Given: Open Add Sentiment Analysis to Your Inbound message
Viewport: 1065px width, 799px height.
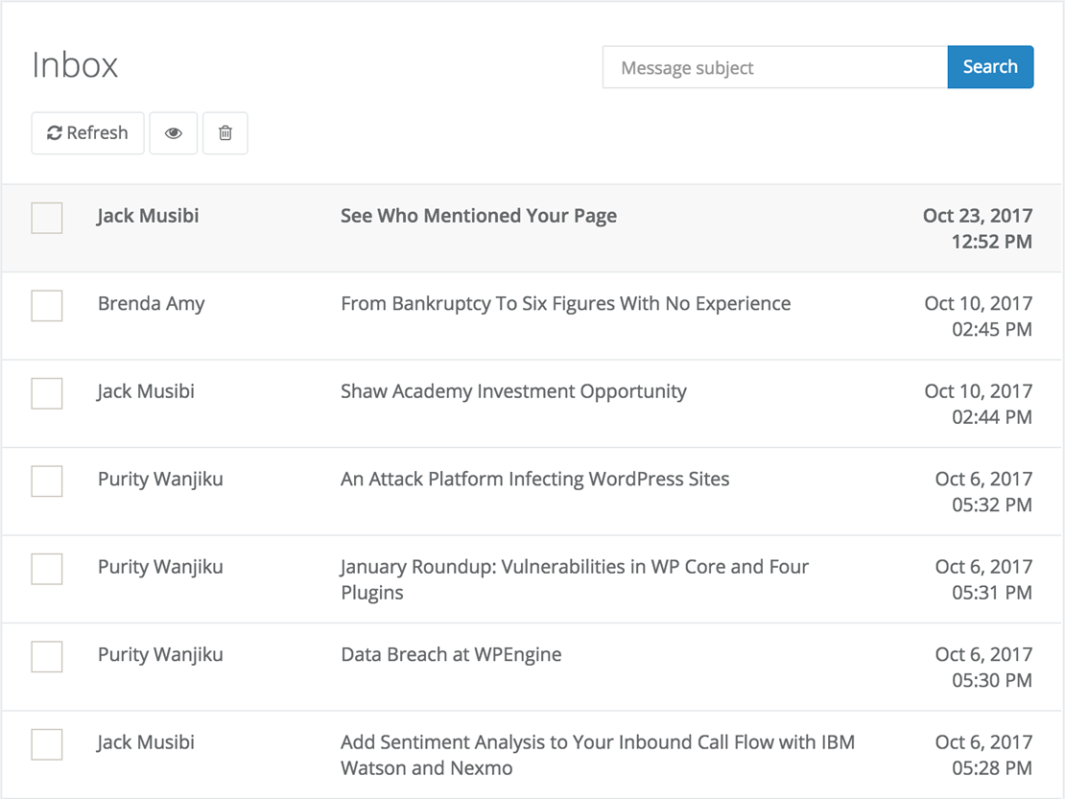Looking at the screenshot, I should coord(598,755).
